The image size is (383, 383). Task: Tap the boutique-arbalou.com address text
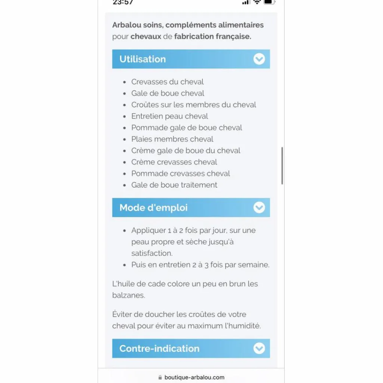(194, 377)
